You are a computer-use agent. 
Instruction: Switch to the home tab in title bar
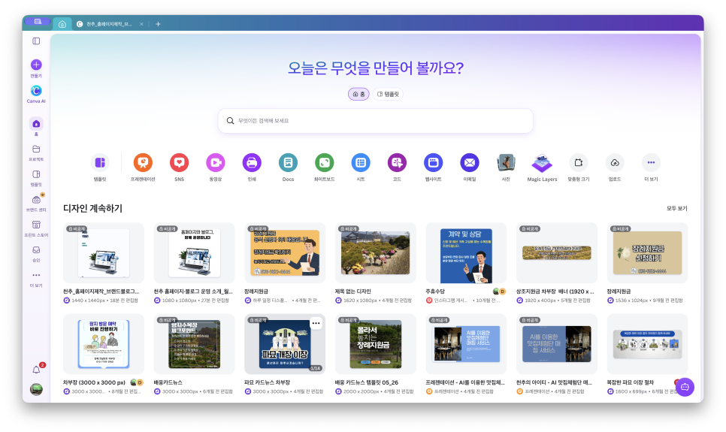pos(62,24)
